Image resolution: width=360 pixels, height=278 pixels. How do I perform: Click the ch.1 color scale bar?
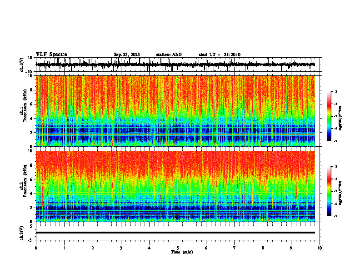pyautogui.click(x=329, y=116)
